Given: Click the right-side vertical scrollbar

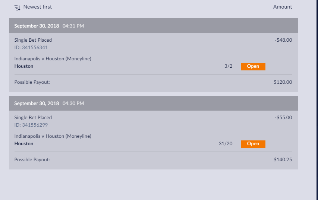Looking at the screenshot, I should pyautogui.click(x=317, y=100).
